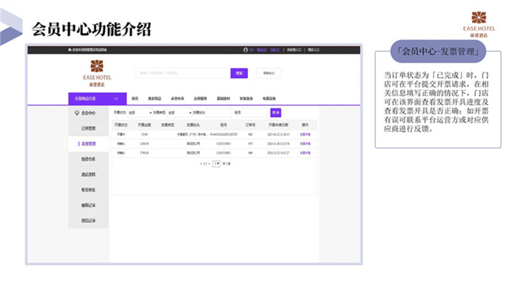The height and width of the screenshot is (287, 514).
Task: Click the purple 查询 button in filters
Action: click(275, 113)
